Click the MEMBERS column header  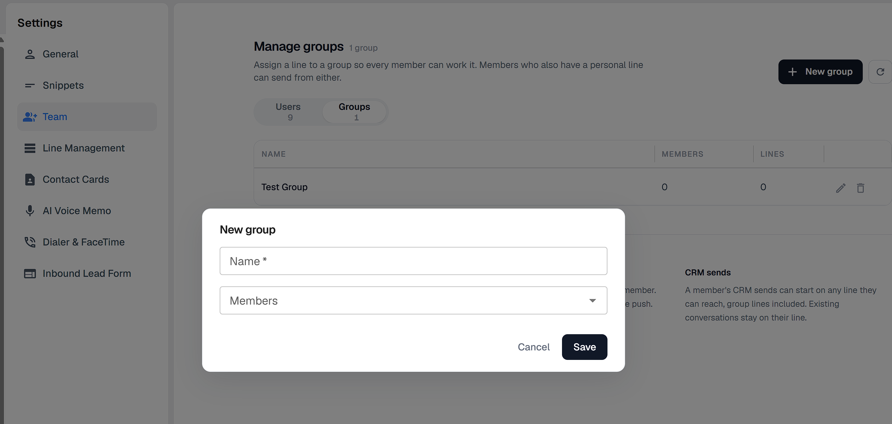click(682, 154)
